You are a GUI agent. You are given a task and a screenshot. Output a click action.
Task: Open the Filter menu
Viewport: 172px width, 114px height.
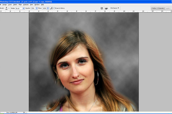click(20, 5)
